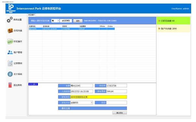Click the 确认折扣 confirm button
Screen dimensions: 196x122
tap(119, 113)
